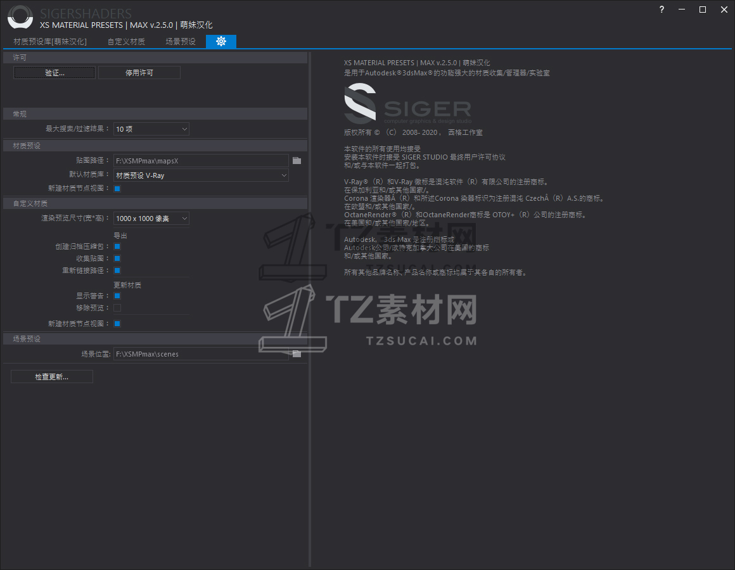Browse folder for 场景位置 scene location
This screenshot has height=570, width=735.
click(x=297, y=353)
